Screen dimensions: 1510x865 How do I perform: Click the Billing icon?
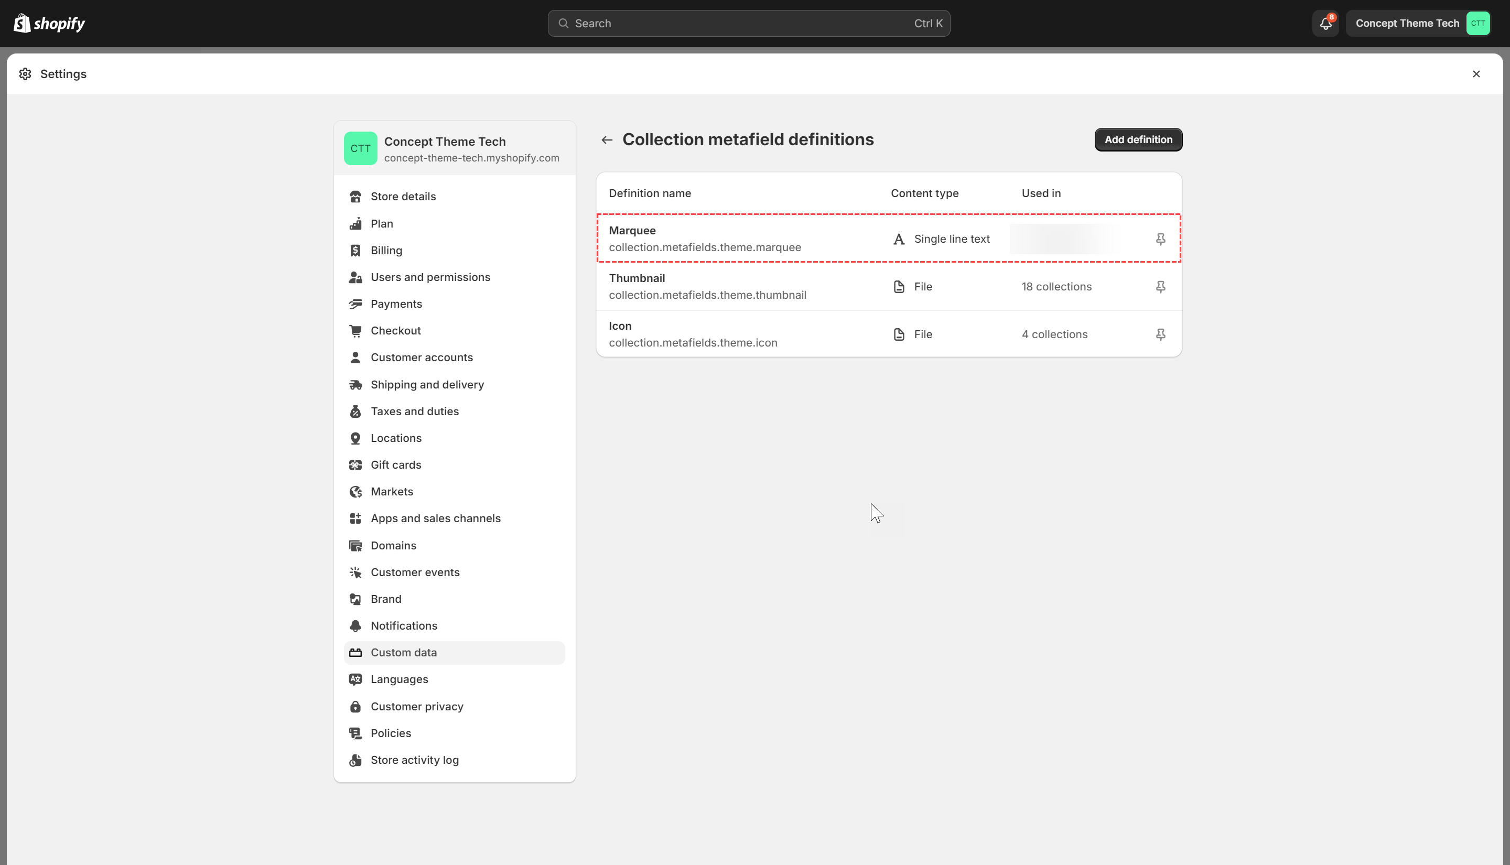pos(355,250)
